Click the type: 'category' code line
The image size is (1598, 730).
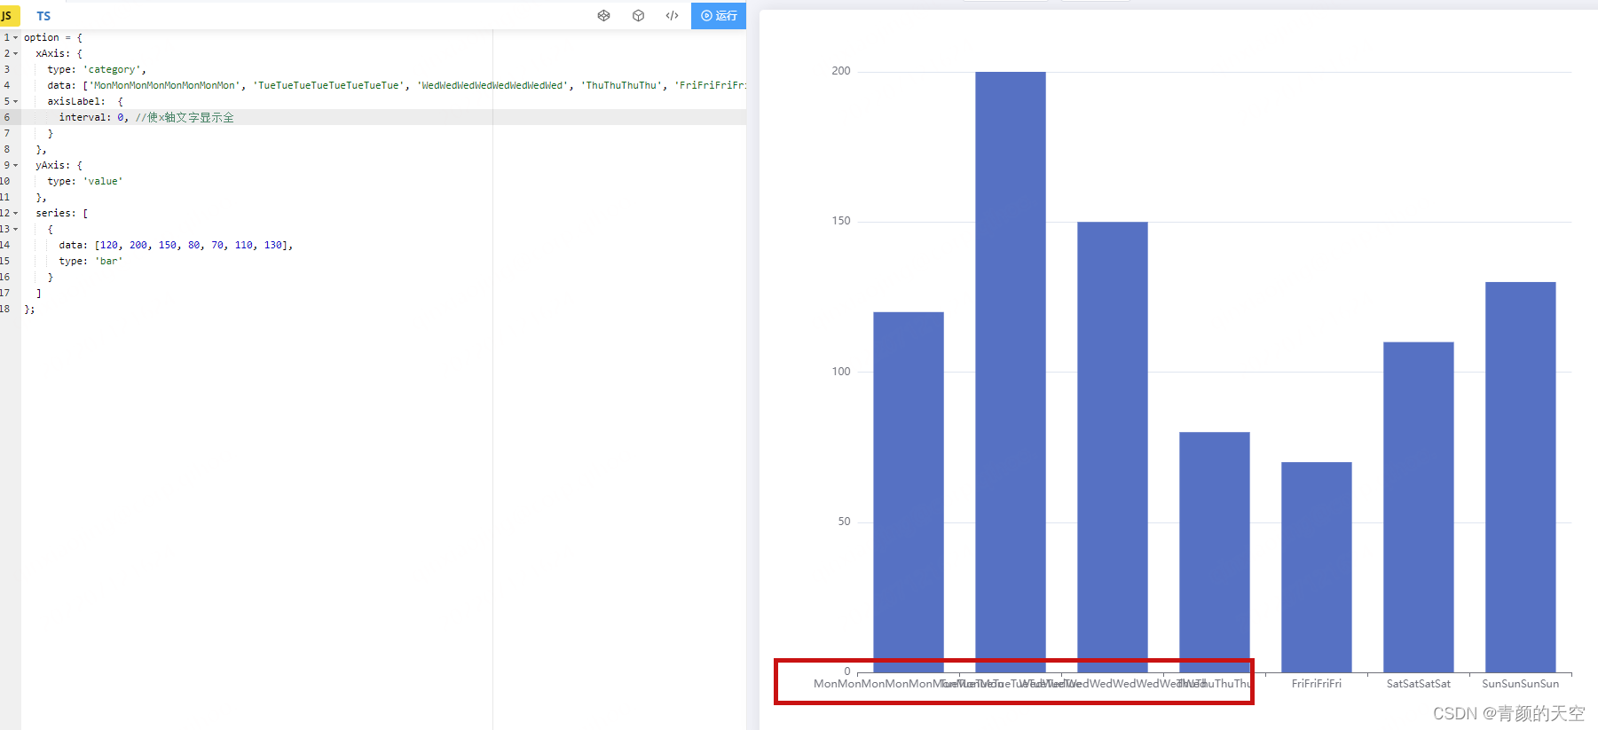click(x=97, y=69)
